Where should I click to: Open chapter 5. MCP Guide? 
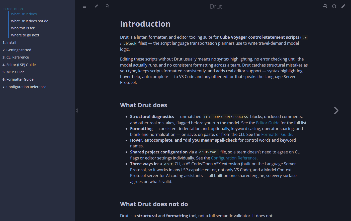(14, 72)
